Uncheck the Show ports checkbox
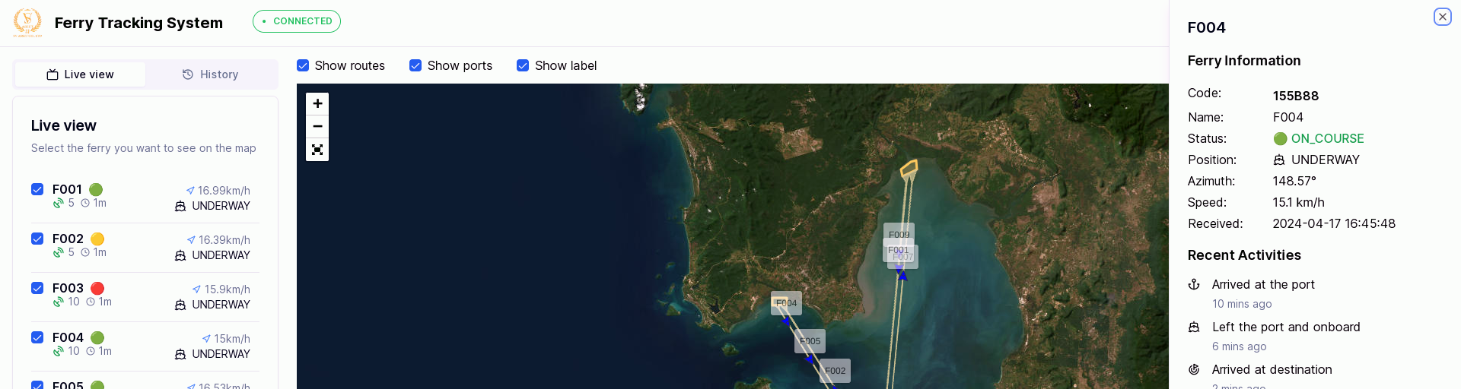The width and height of the screenshot is (1461, 389). click(415, 65)
